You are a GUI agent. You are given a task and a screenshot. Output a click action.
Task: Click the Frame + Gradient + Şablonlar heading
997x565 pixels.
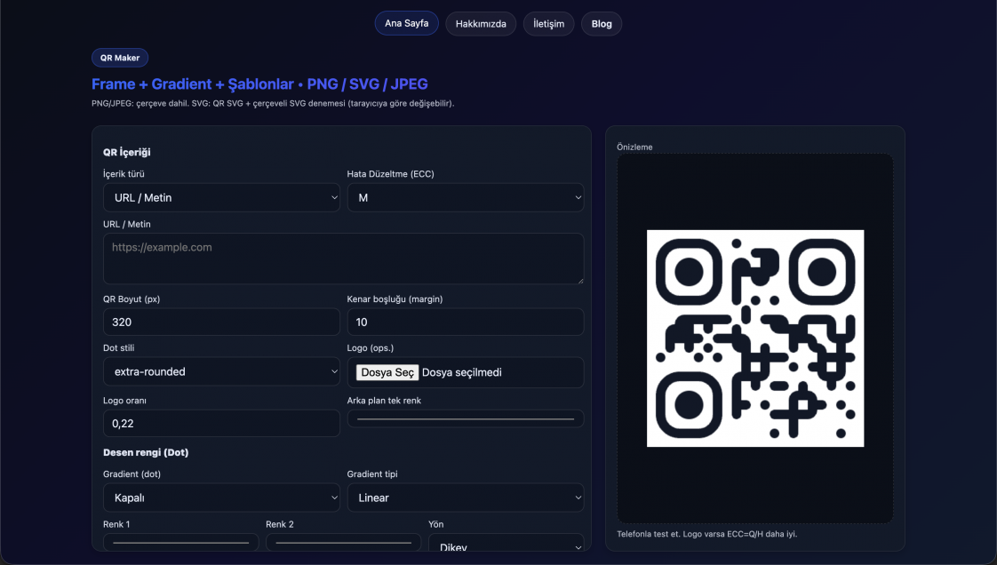click(259, 84)
